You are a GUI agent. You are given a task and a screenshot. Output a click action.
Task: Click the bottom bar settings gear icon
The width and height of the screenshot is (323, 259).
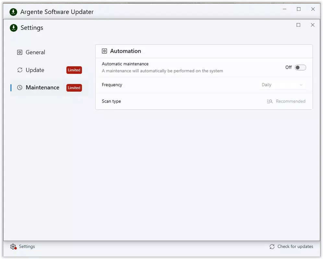coord(13,246)
